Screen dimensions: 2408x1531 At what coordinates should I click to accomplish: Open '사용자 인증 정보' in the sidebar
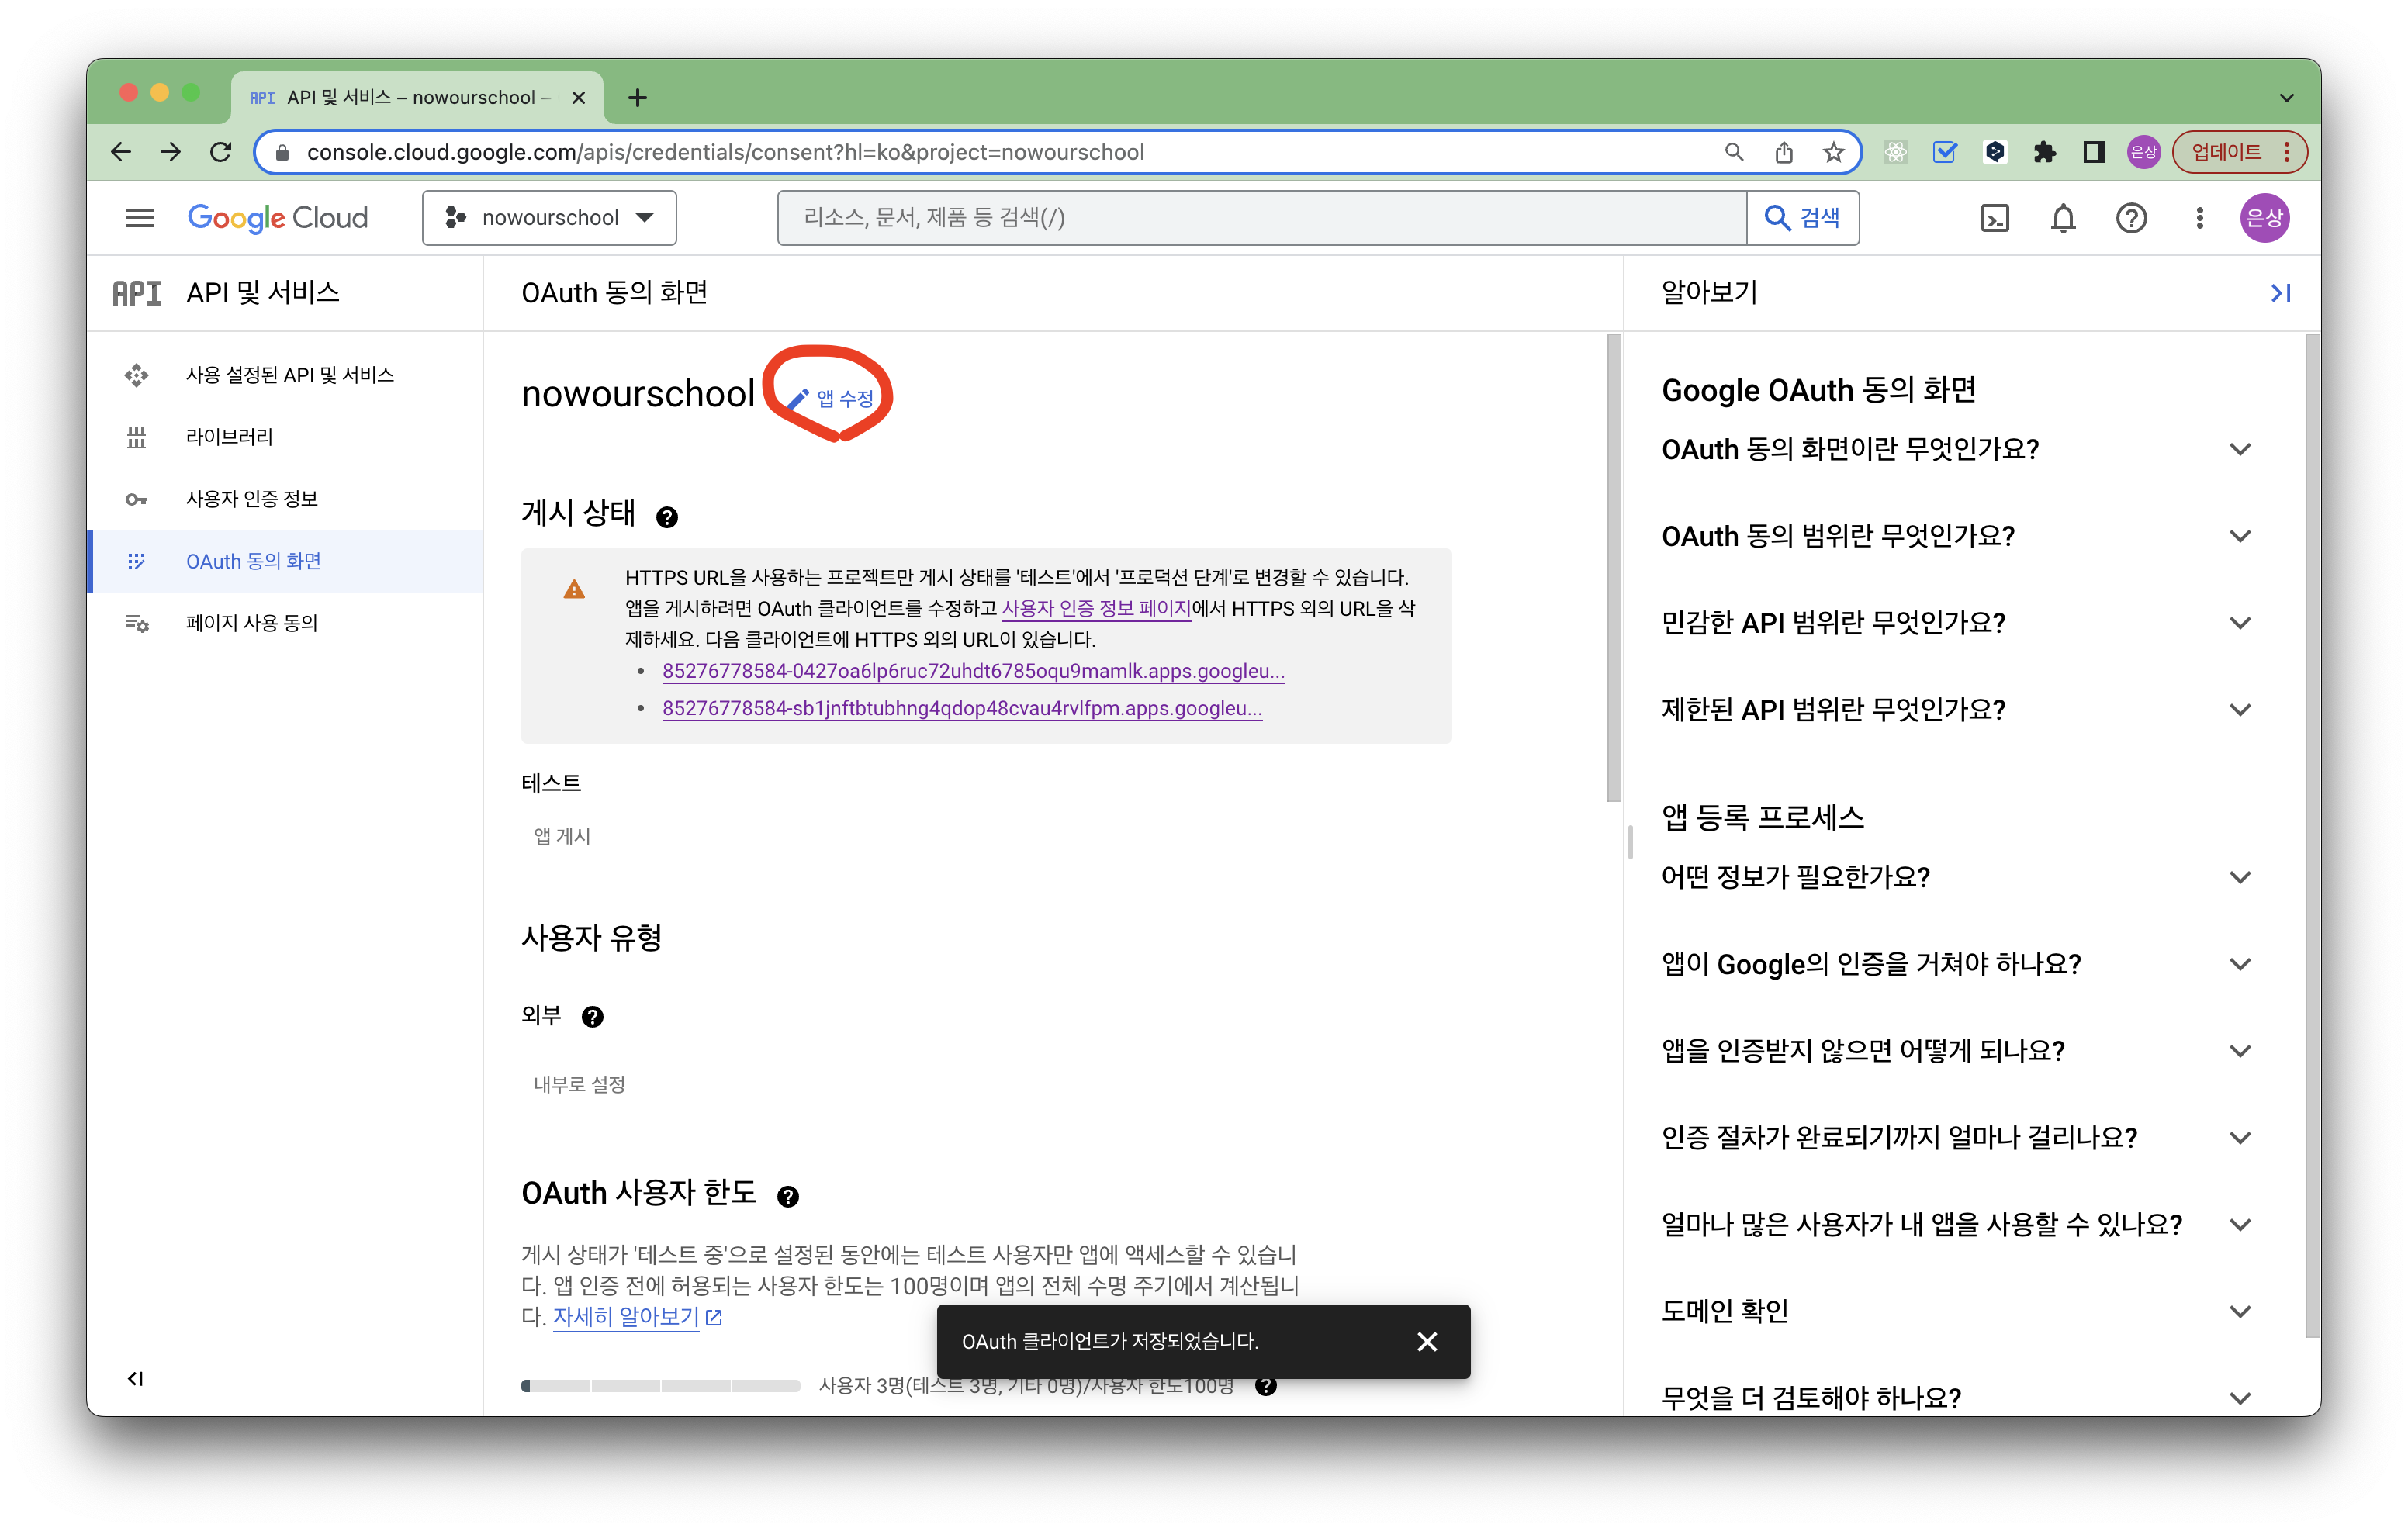[286, 499]
